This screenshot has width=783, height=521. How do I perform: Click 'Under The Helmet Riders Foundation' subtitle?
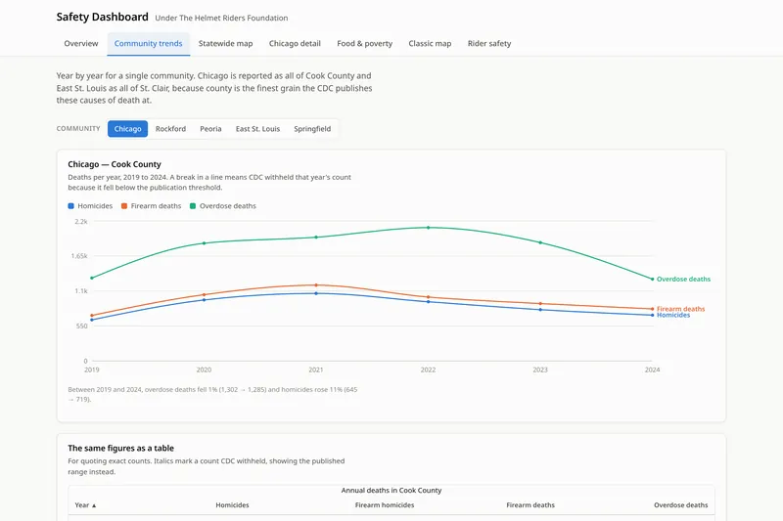click(x=221, y=18)
